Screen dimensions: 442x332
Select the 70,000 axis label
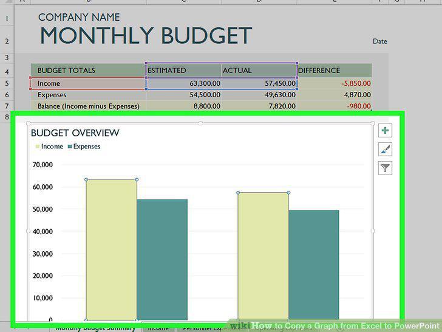42,165
